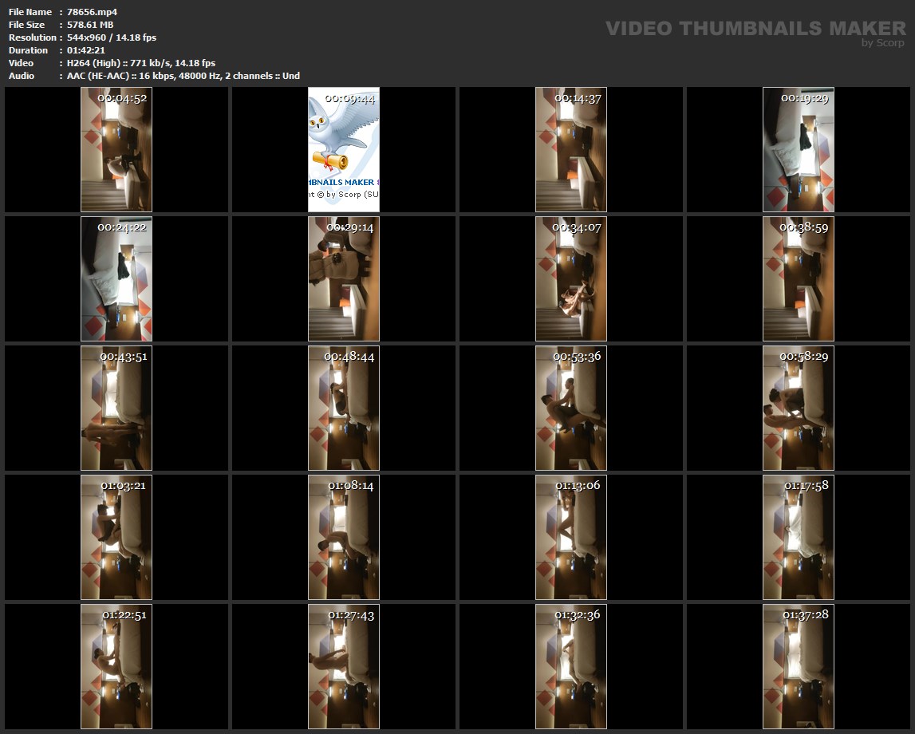Click the frame with timestamp 00:38:59
915x734 pixels.
798,278
